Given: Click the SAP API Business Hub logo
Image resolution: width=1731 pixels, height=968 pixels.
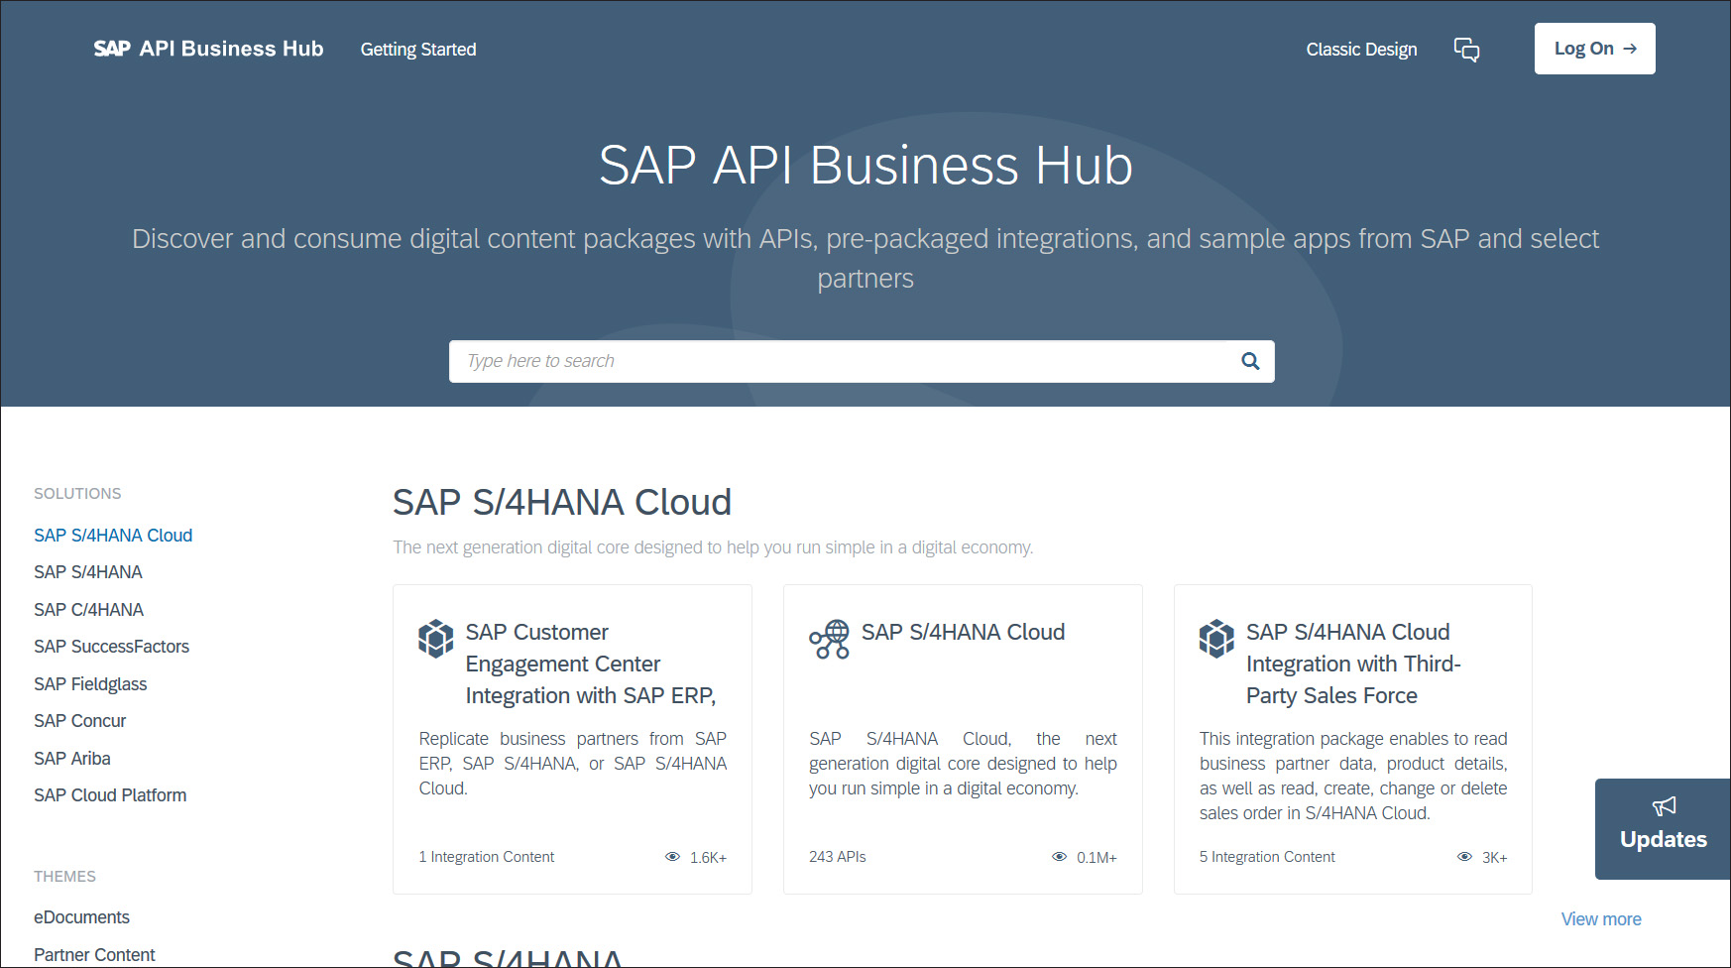Looking at the screenshot, I should pyautogui.click(x=208, y=49).
